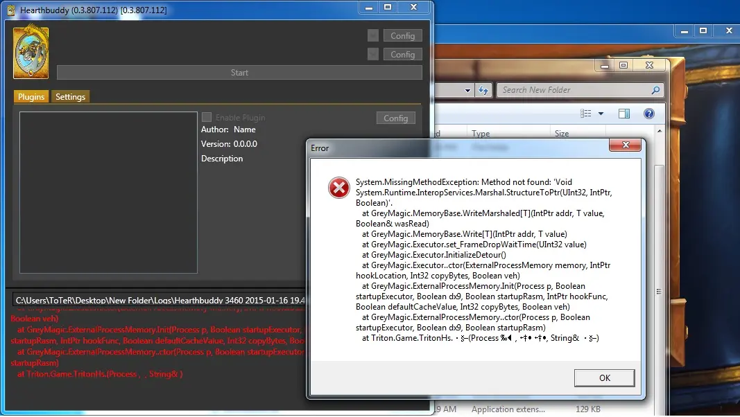Switch to the Plugins tab

(x=31, y=96)
